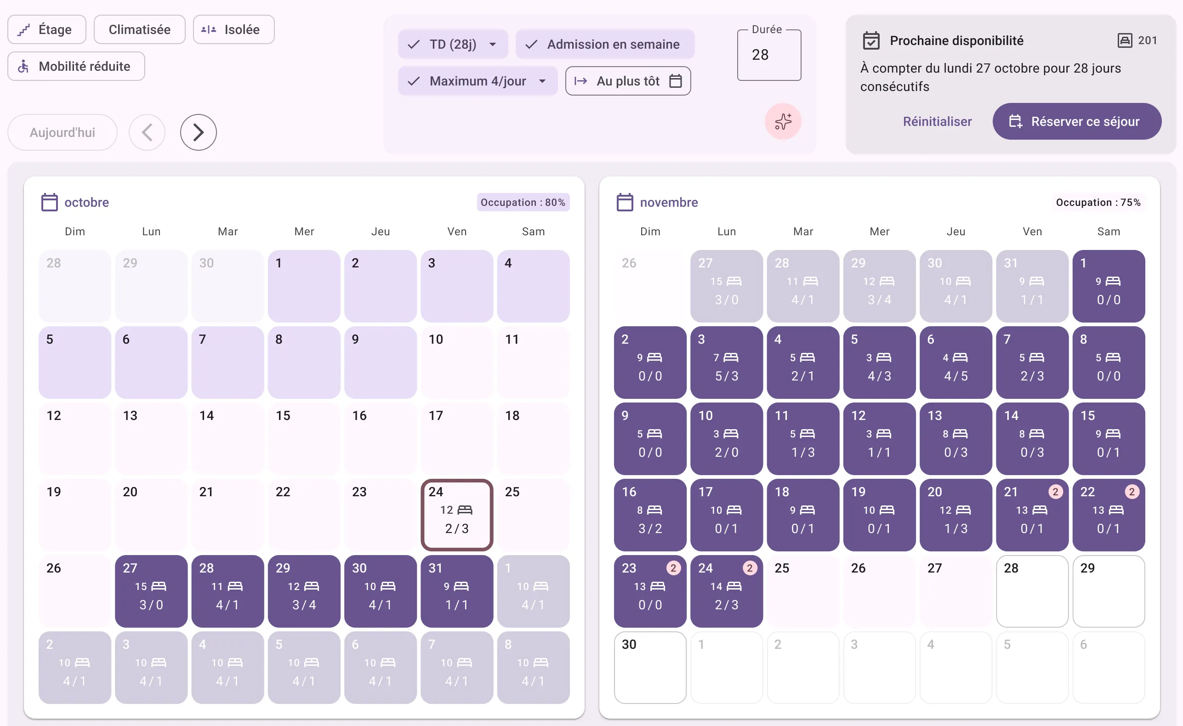The height and width of the screenshot is (726, 1183).
Task: Toggle the Isolée filter chip
Action: pyautogui.click(x=234, y=29)
